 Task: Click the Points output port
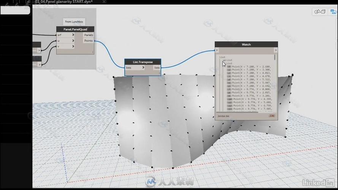coord(88,41)
